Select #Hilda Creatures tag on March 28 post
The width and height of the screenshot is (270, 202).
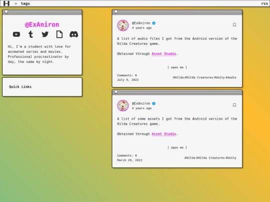[x=210, y=158]
